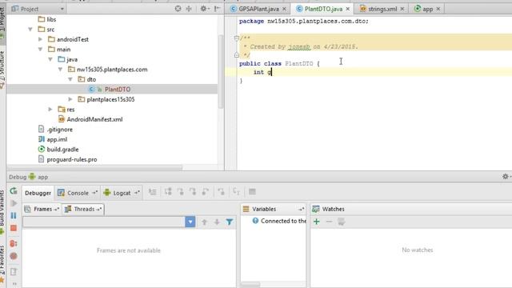This screenshot has width=512, height=288.
Task: Open Build Variants sidebar button
Action: (x=2, y=212)
